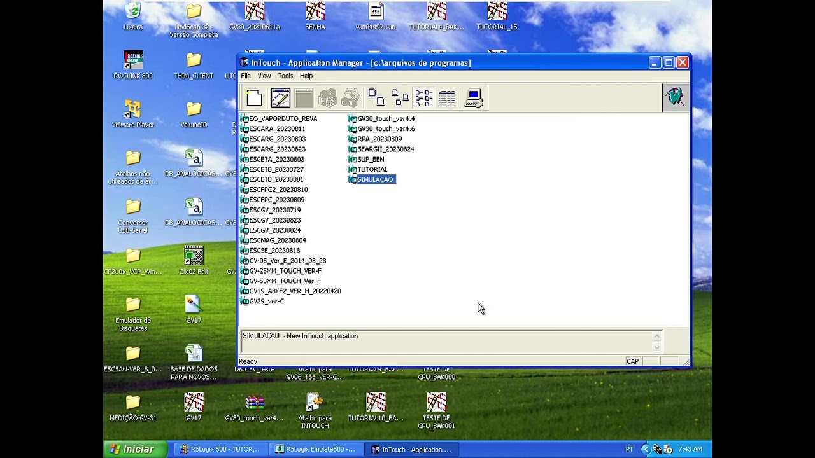
Task: Select Emulador de Disquetes folder
Action: click(133, 314)
